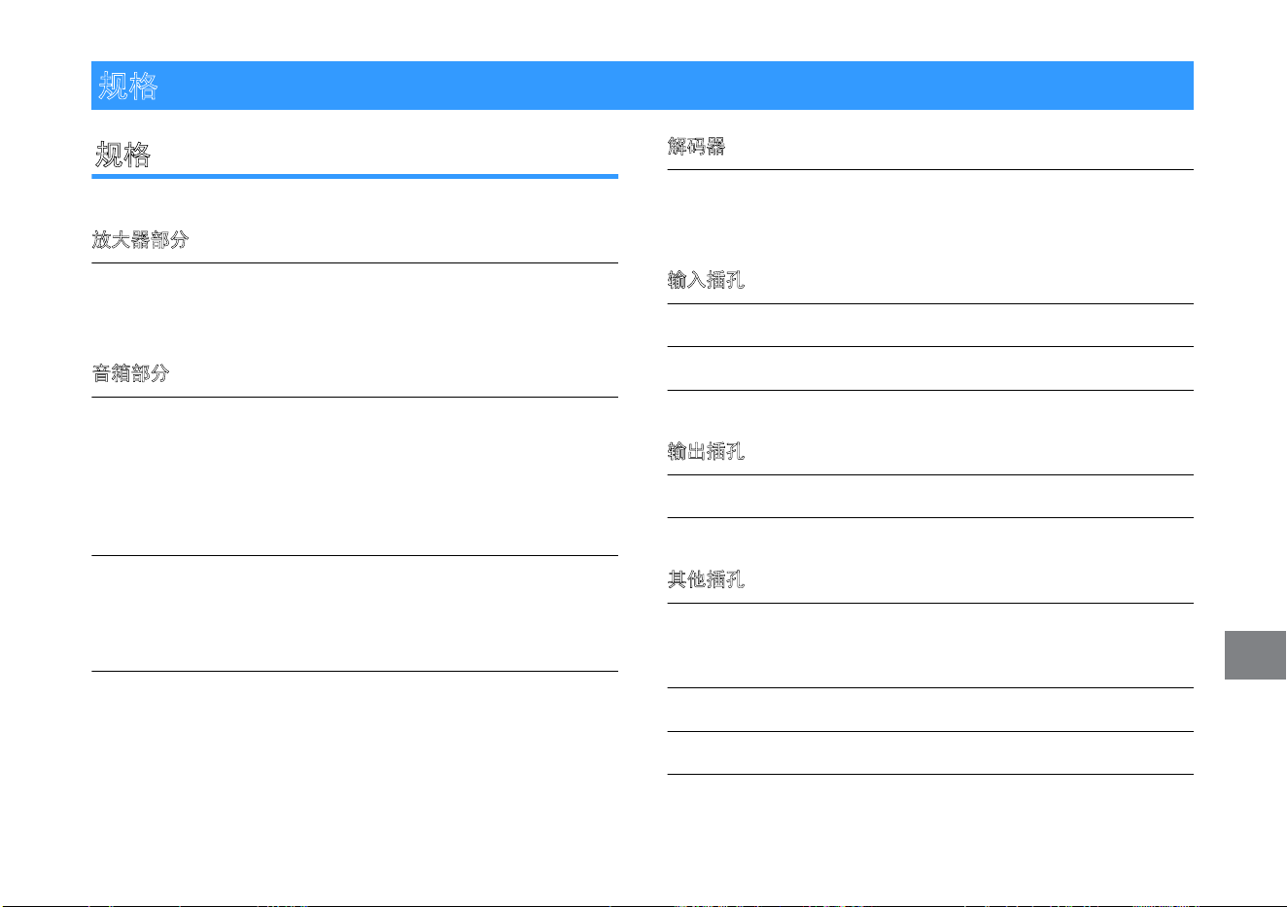Select the 输入插孔 section heading
Image resolution: width=1287 pixels, height=907 pixels.
click(x=706, y=280)
